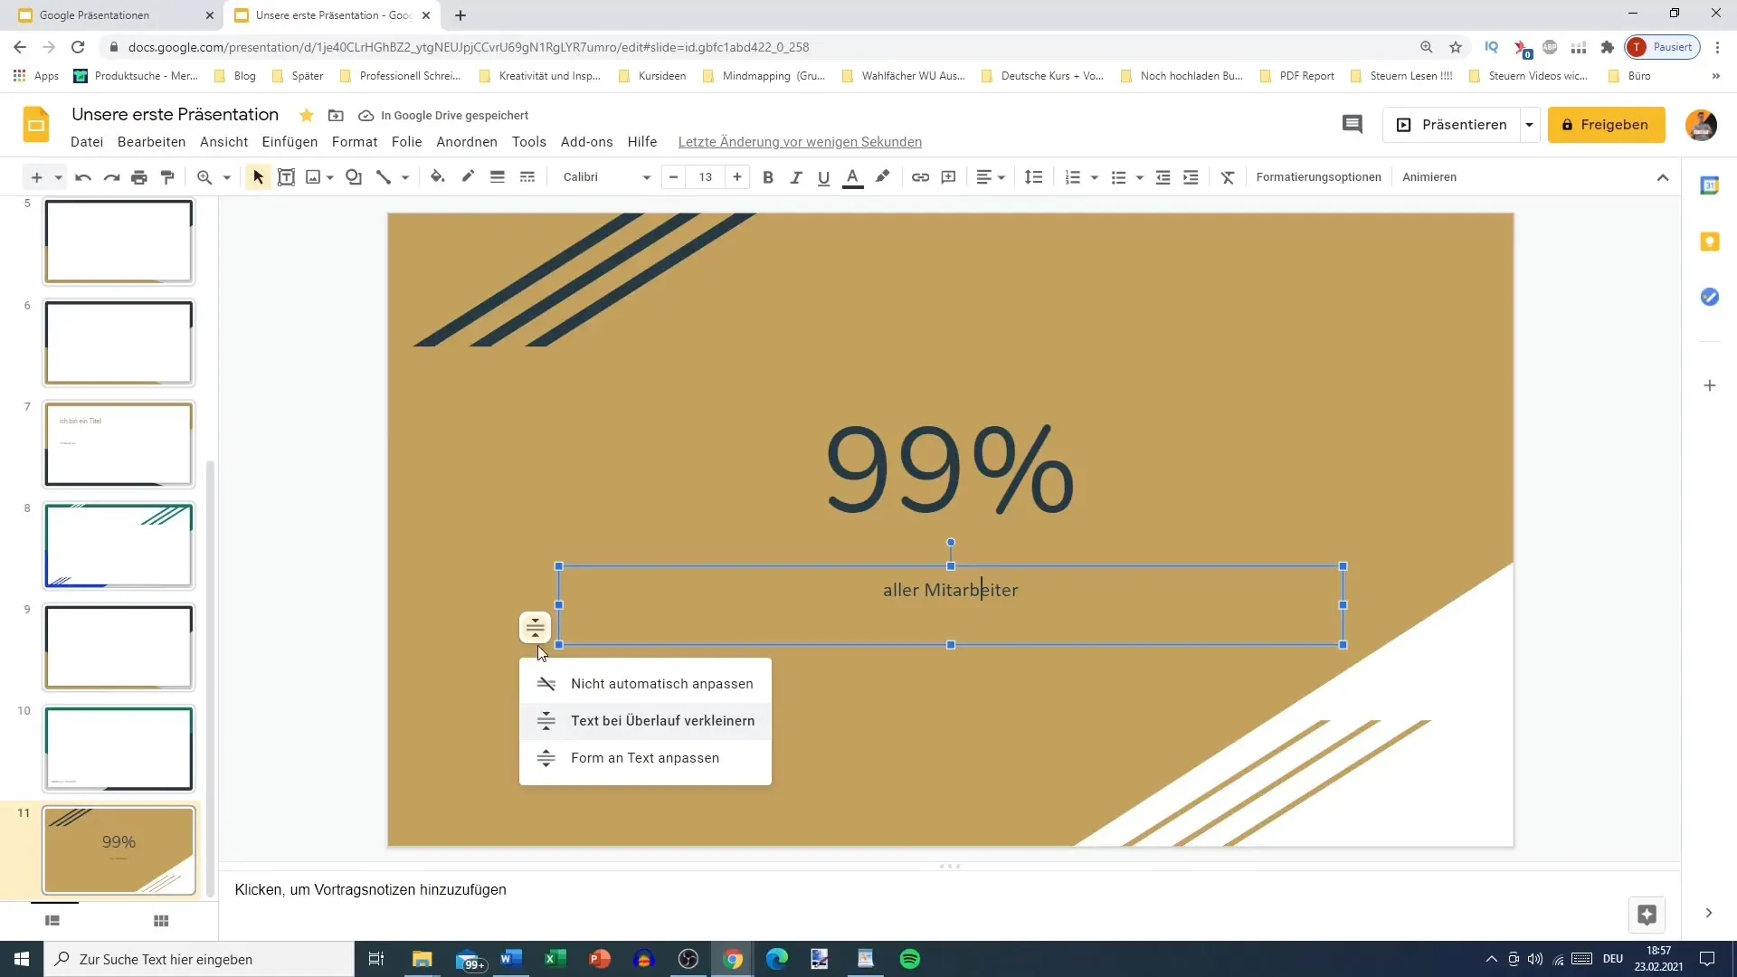Print the presentation using printer icon
The width and height of the screenshot is (1737, 977).
(x=139, y=177)
